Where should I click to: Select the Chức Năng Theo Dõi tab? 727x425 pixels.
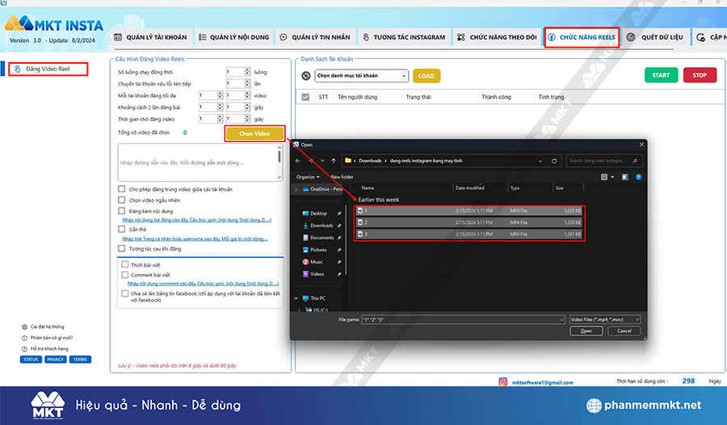click(x=497, y=37)
